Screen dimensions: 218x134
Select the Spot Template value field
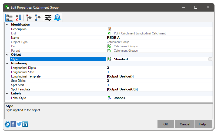pyautogui.click(x=159, y=89)
